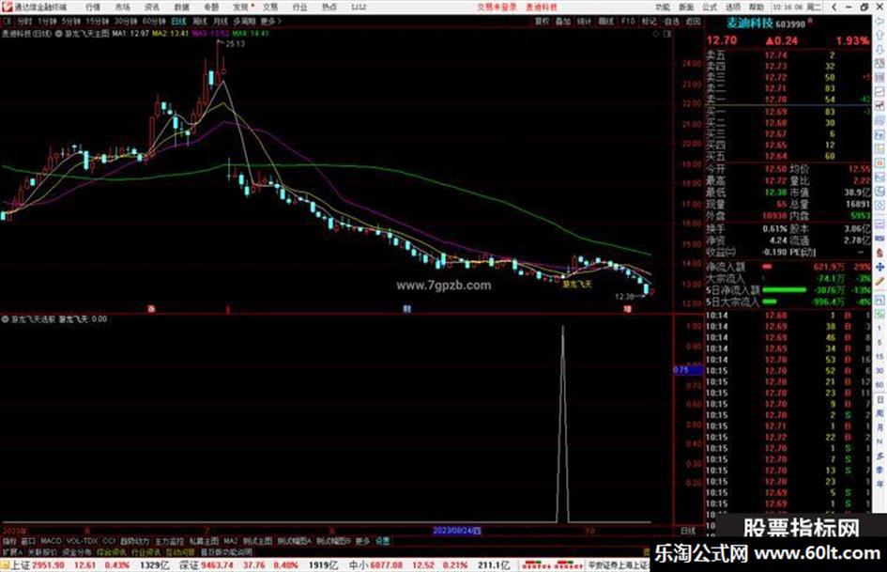Select the 日线 daily chart tab
This screenshot has height=572, width=887.
(178, 21)
